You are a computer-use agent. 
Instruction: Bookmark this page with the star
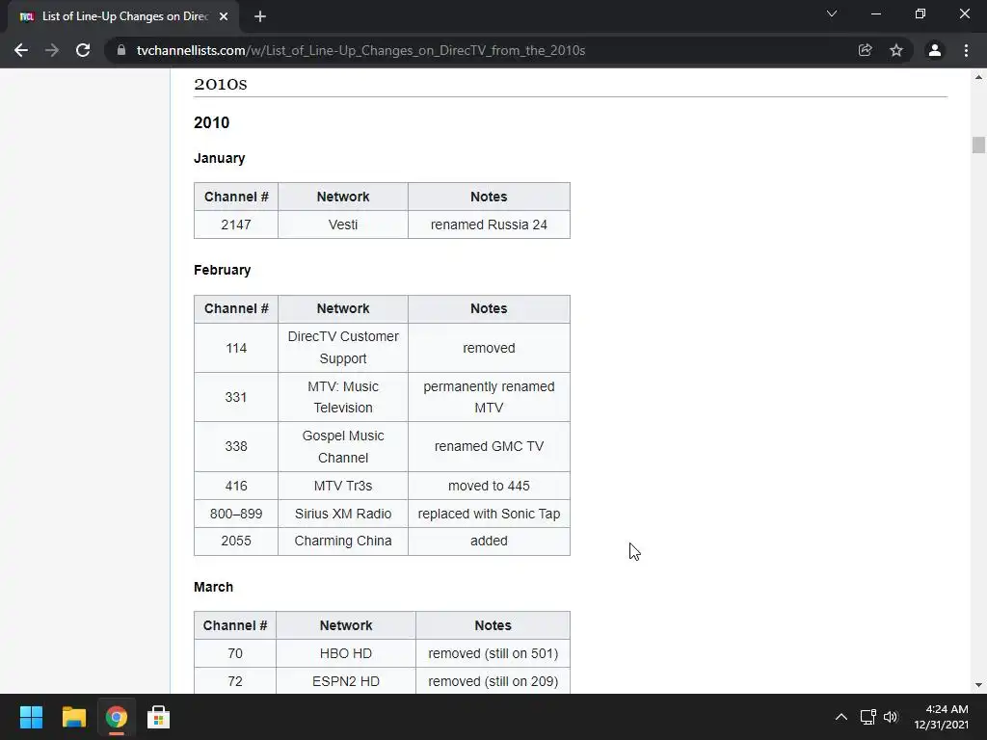point(896,50)
